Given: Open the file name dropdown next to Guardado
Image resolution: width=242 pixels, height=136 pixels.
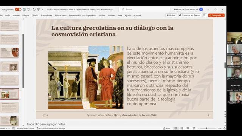Looking at the screenshot, I should tap(112, 9).
